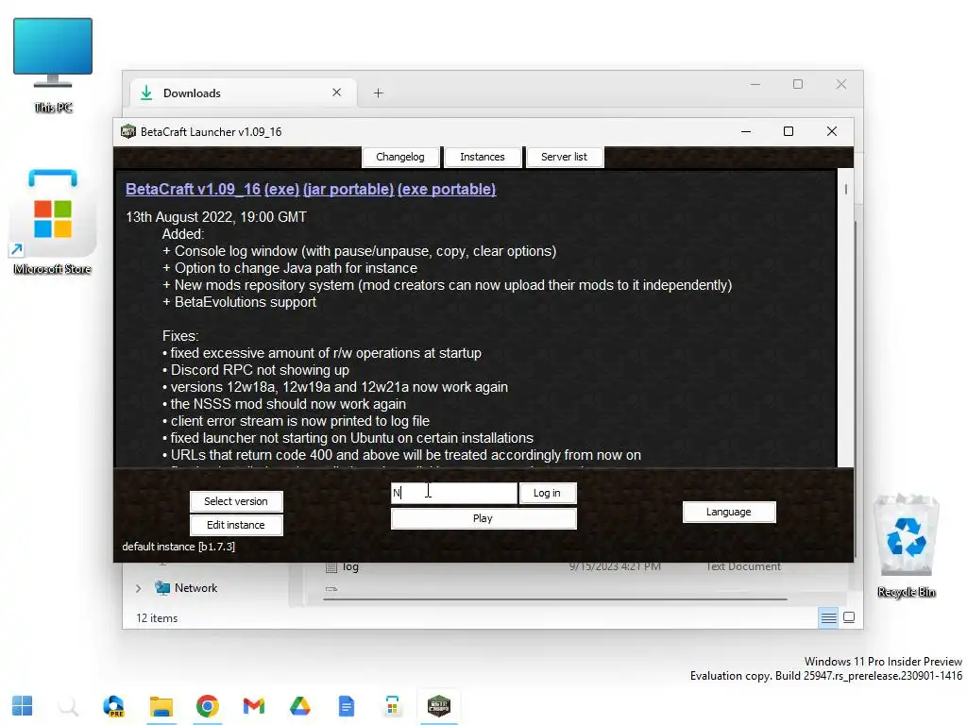
Task: Click the changelog vertical scrollbar
Action: [x=845, y=317]
